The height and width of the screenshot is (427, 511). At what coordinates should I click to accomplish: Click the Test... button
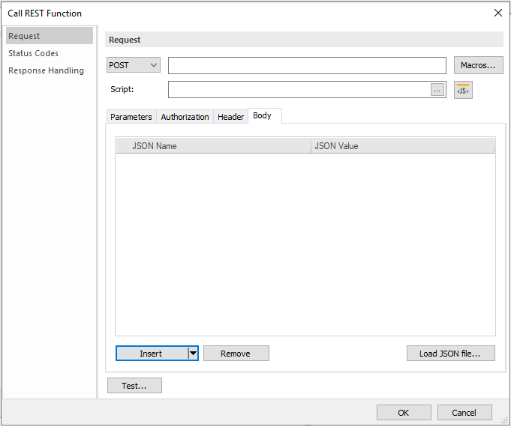134,385
